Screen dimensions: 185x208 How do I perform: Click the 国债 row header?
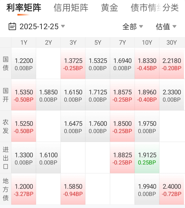click(6, 63)
